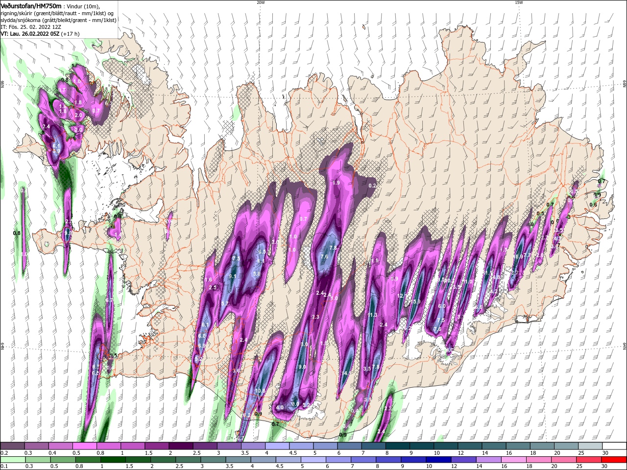Image resolution: width=627 pixels, height=470 pixels.
Task: Click the 5.8 precipitation value on map
Action: (257, 274)
